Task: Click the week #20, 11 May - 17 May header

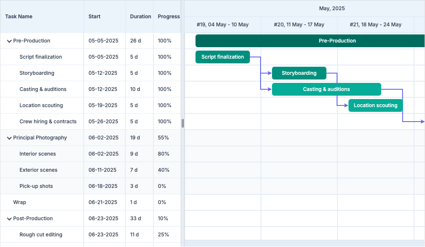Action: pos(299,25)
